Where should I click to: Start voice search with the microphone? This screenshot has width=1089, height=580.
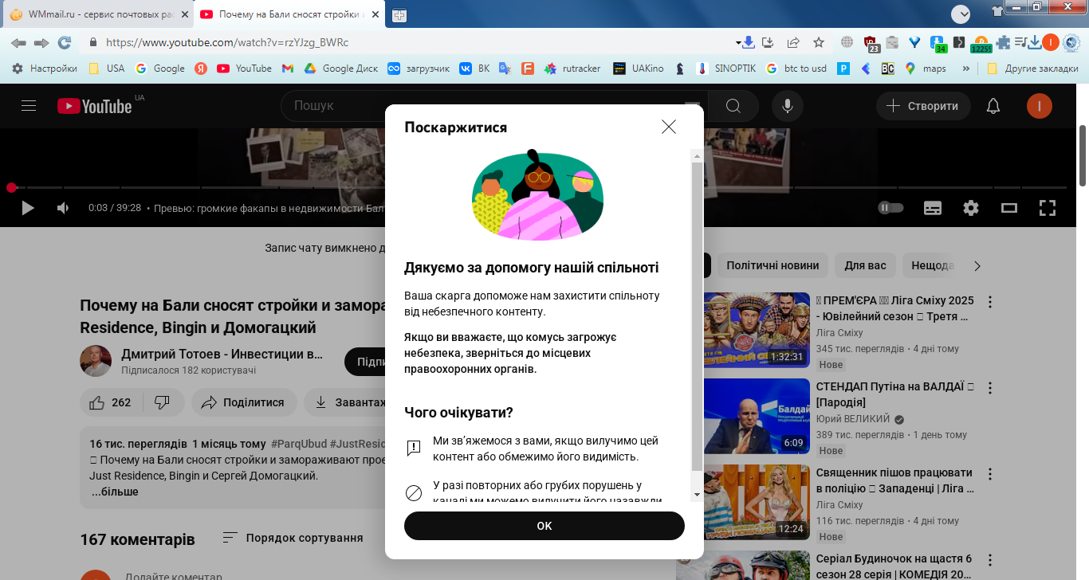coord(788,106)
